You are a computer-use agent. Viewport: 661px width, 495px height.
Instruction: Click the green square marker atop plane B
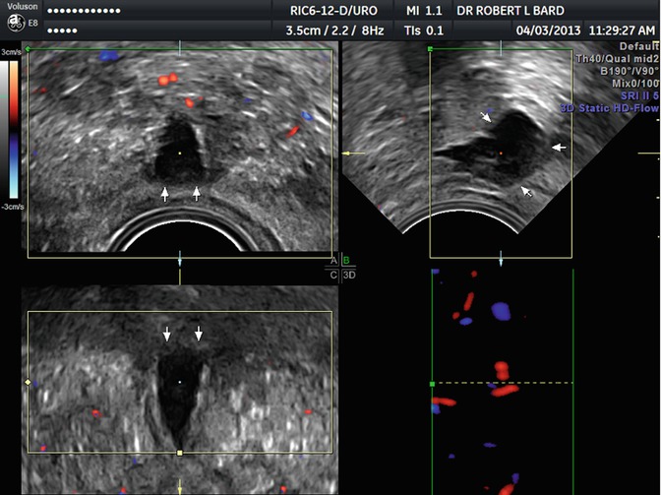431,47
